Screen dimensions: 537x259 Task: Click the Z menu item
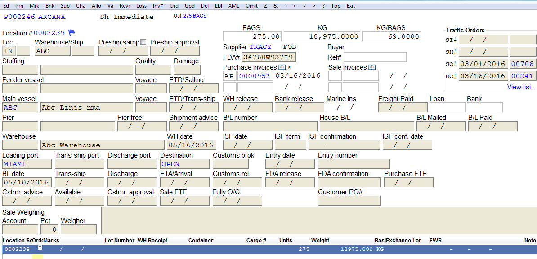point(266,6)
